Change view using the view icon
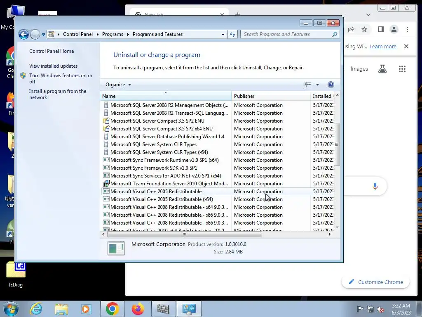The width and height of the screenshot is (422, 317). [x=307, y=85]
